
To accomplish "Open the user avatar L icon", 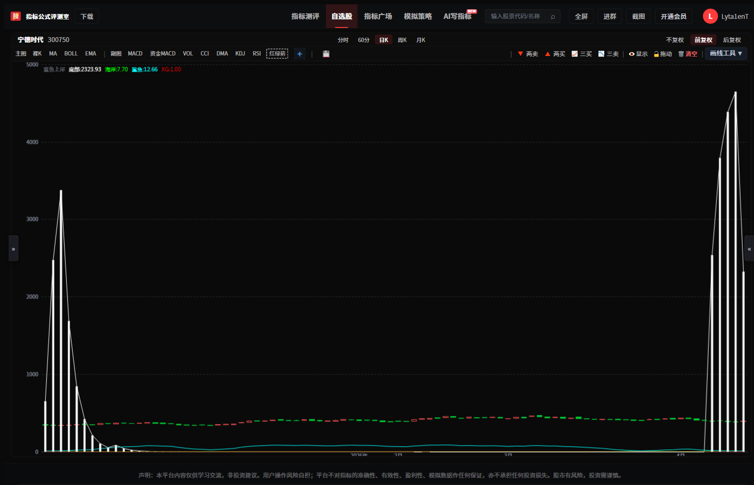I will point(710,16).
